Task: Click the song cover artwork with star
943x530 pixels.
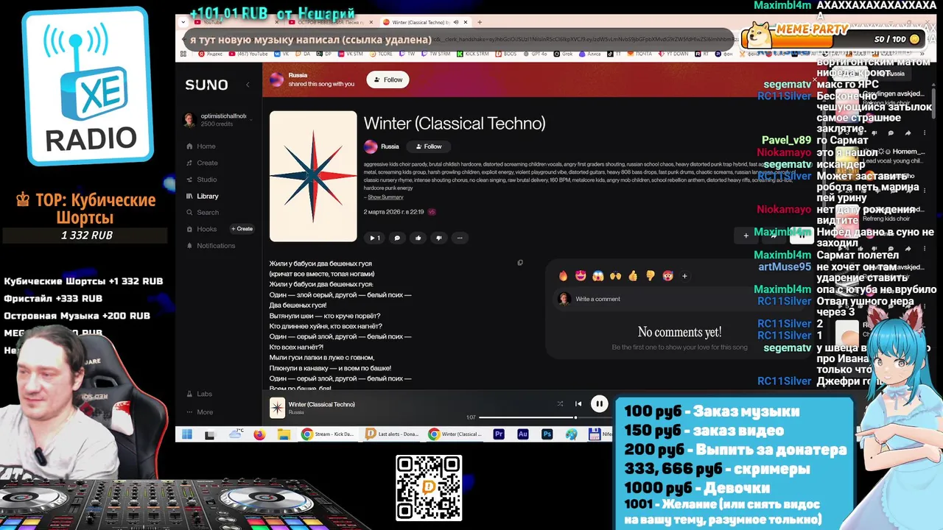Action: 313,176
